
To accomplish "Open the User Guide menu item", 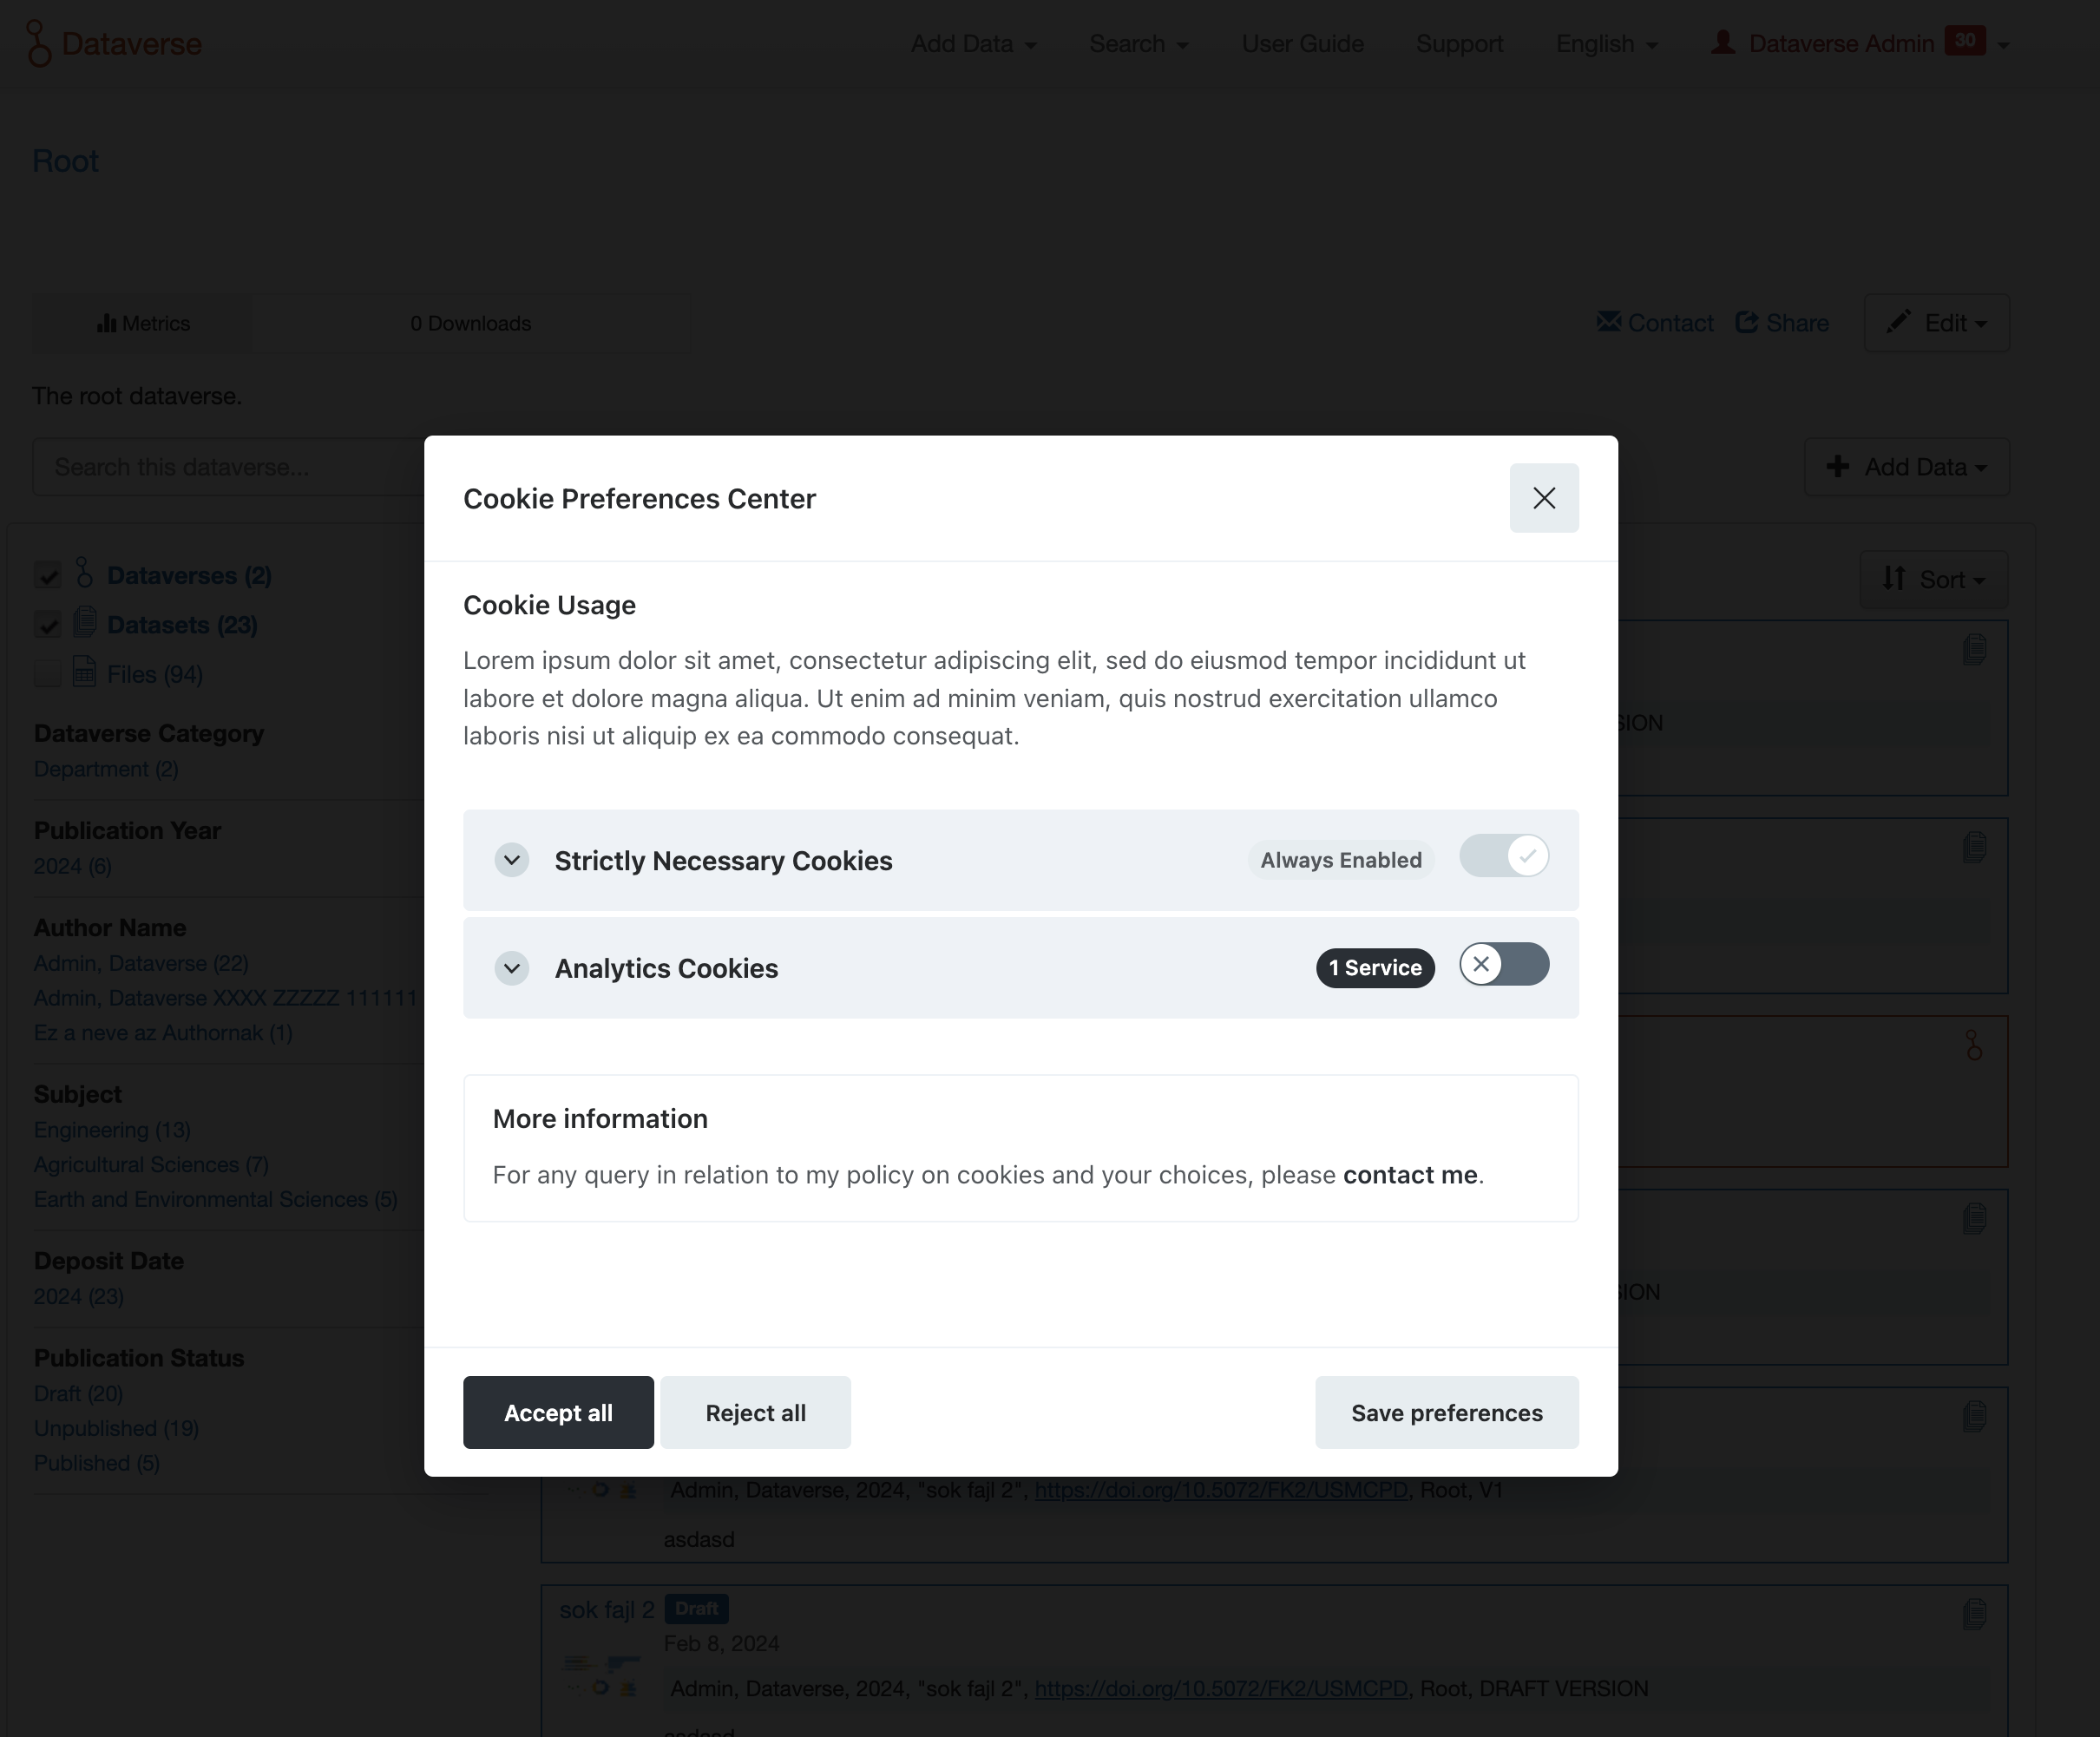I will [1302, 44].
